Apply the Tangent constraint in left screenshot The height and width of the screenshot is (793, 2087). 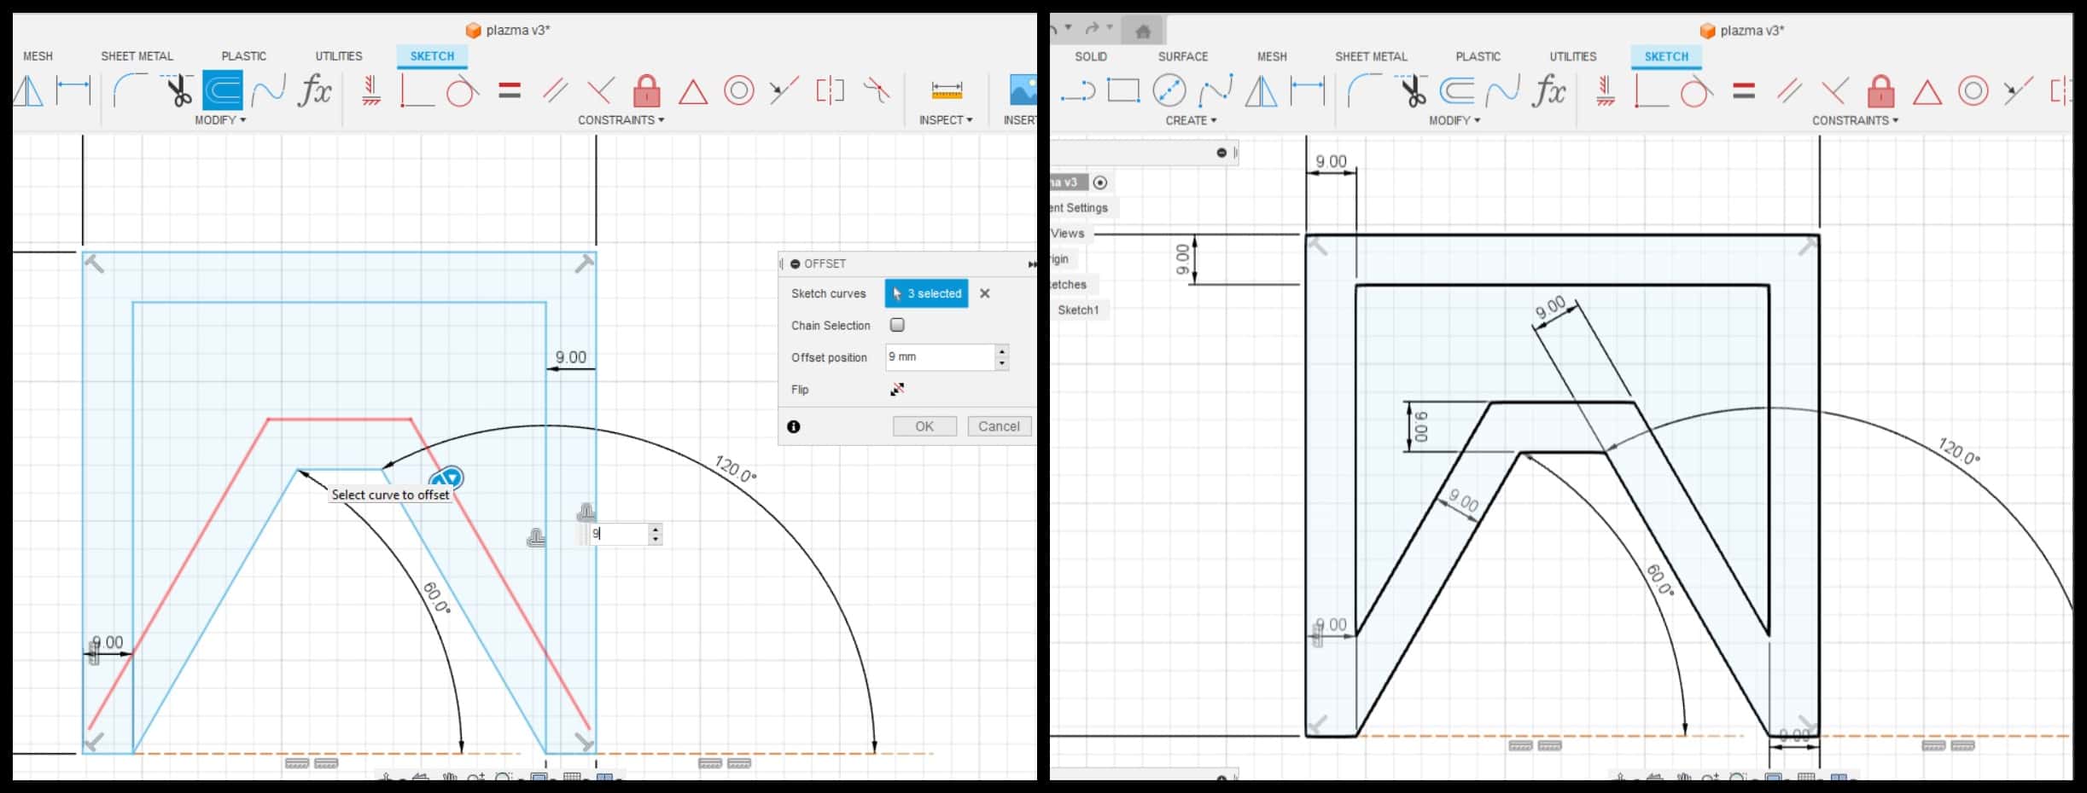pos(463,90)
